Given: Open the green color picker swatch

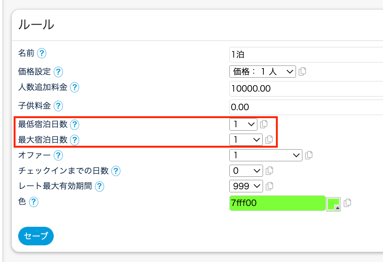Looking at the screenshot, I should 333,204.
